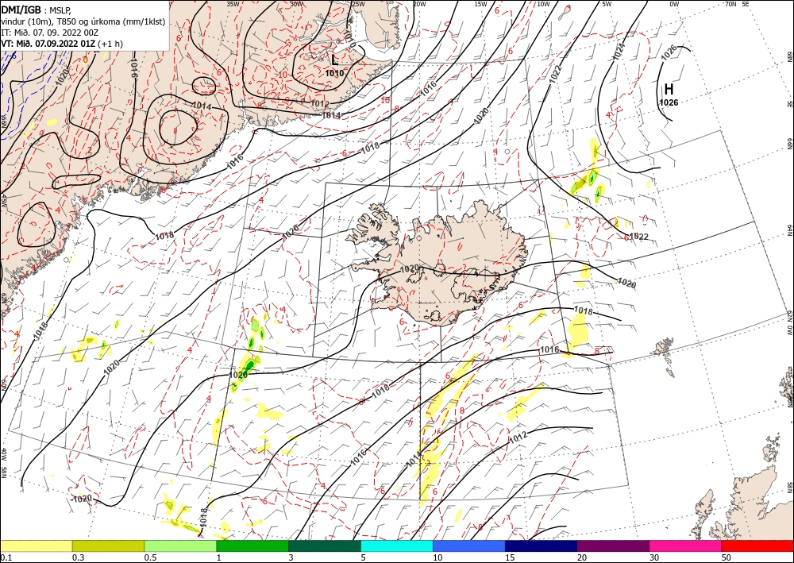Click the L low-pressure symbol over Greenland
The width and height of the screenshot is (794, 563).
[x=335, y=60]
